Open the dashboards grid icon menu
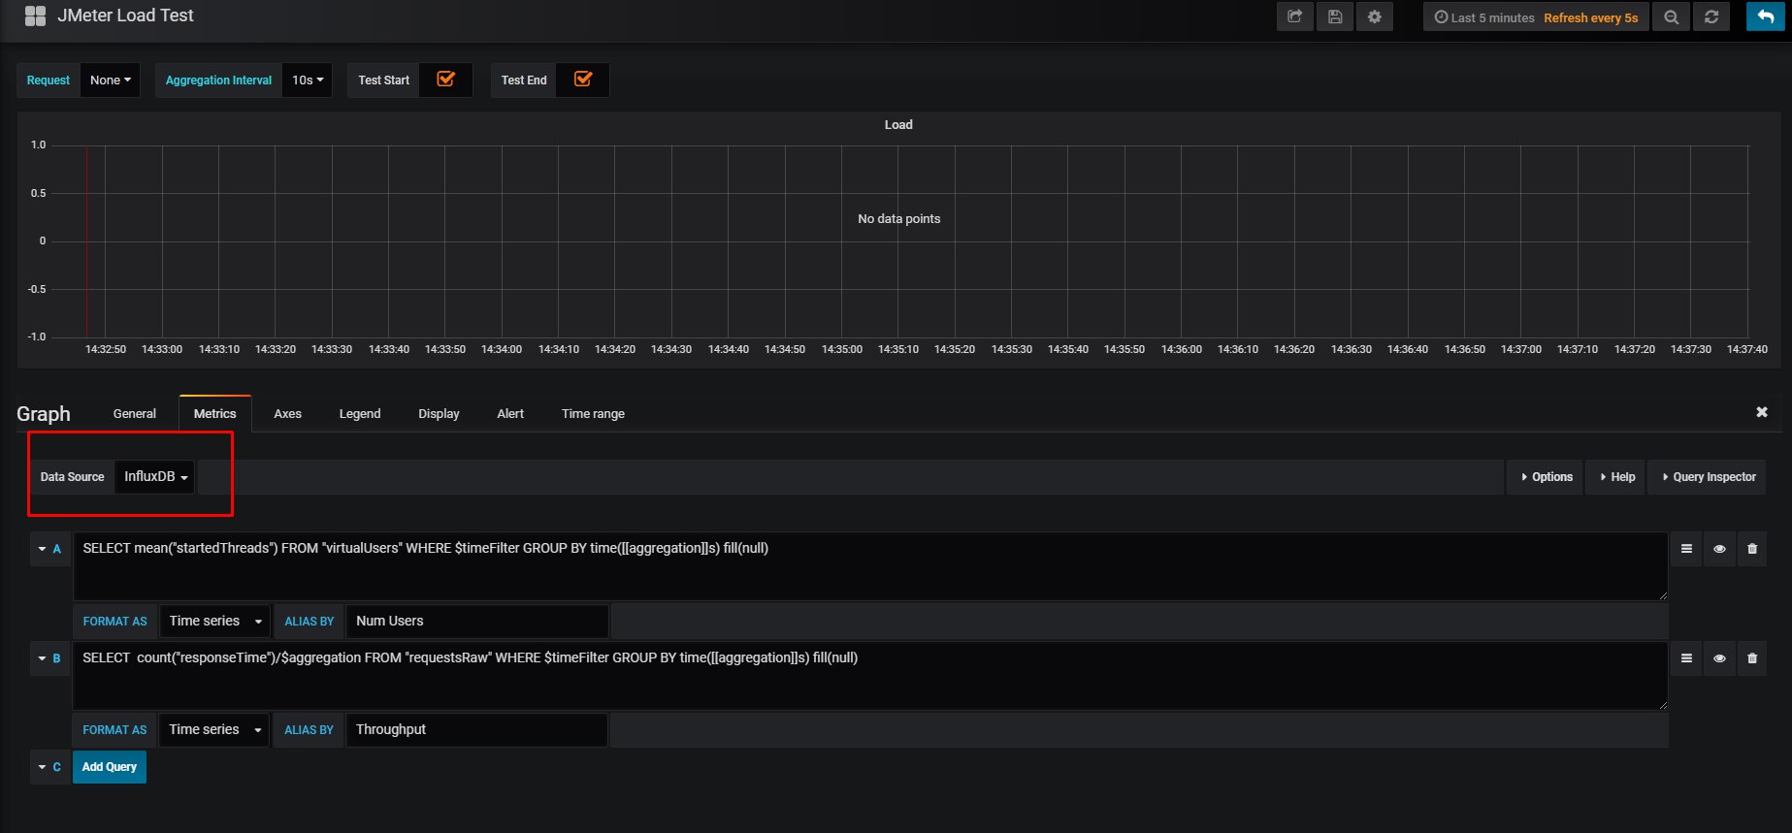This screenshot has height=833, width=1792. coord(35,16)
